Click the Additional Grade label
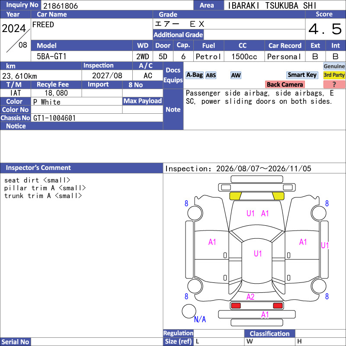This screenshot has width=346, height=346. (x=178, y=35)
